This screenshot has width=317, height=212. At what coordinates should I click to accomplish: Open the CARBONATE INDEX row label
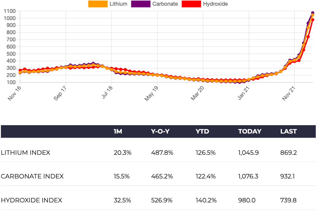point(32,176)
